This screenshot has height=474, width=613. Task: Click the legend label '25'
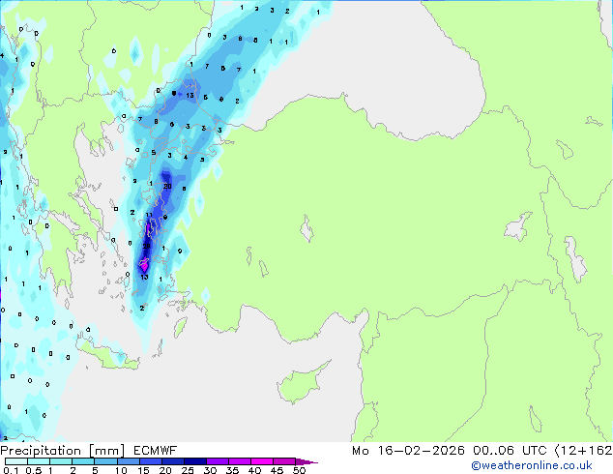pos(188,470)
